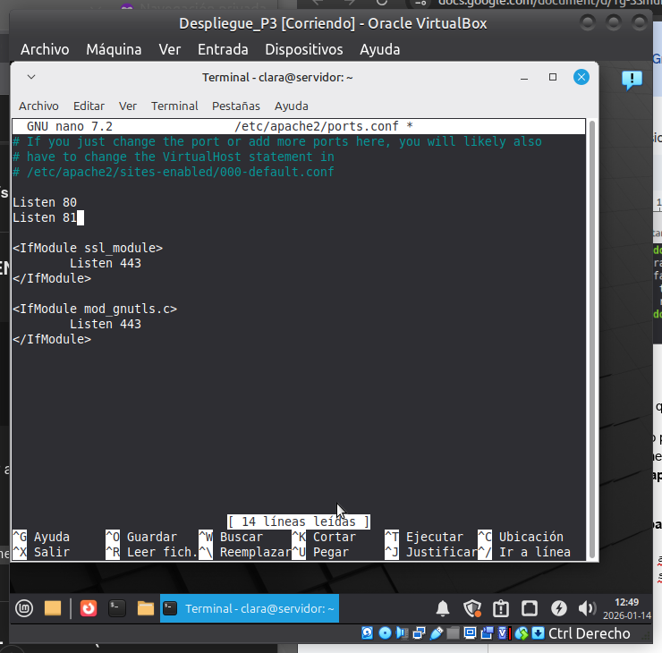The height and width of the screenshot is (653, 662).
Task: Place cursor after Listen 80 line
Action: click(x=79, y=202)
